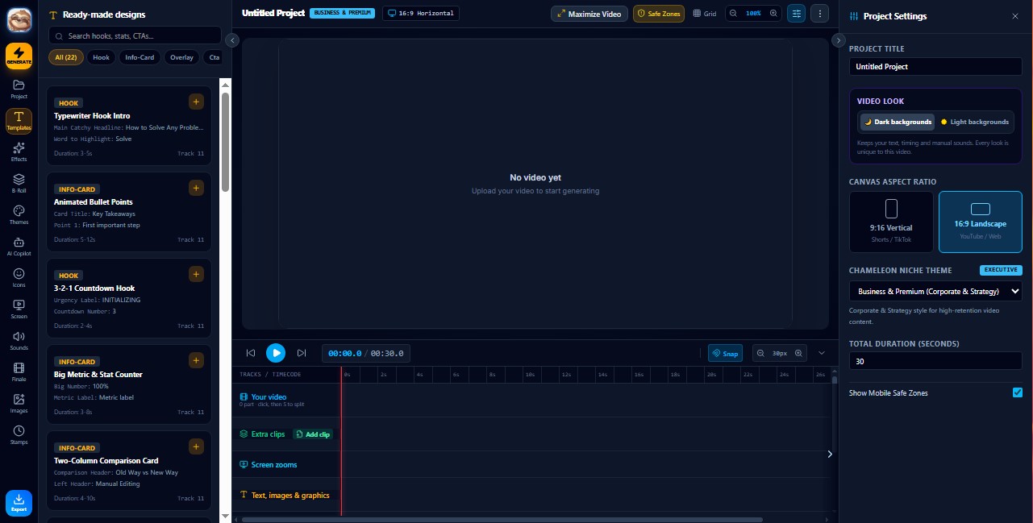Filter templates by Overlay
Screen dimensions: 1033x523
point(181,57)
